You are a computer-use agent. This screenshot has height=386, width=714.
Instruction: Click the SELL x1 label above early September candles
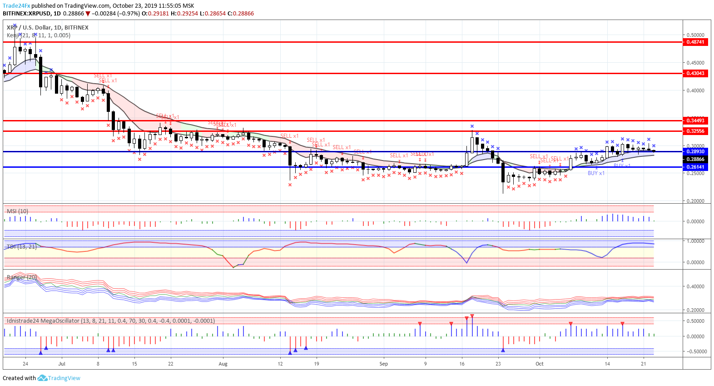pyautogui.click(x=399, y=155)
